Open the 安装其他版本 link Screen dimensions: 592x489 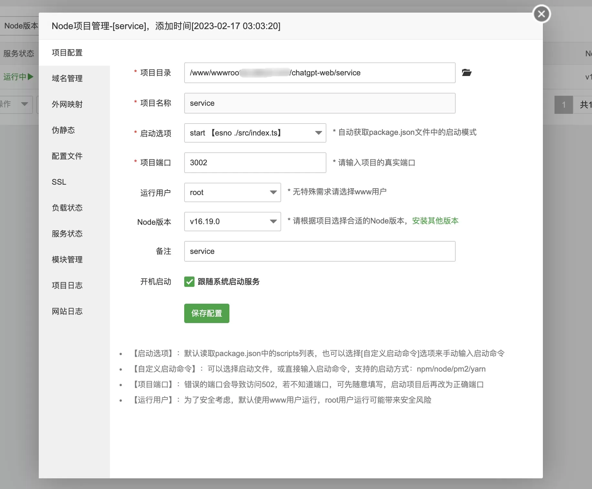[435, 221]
